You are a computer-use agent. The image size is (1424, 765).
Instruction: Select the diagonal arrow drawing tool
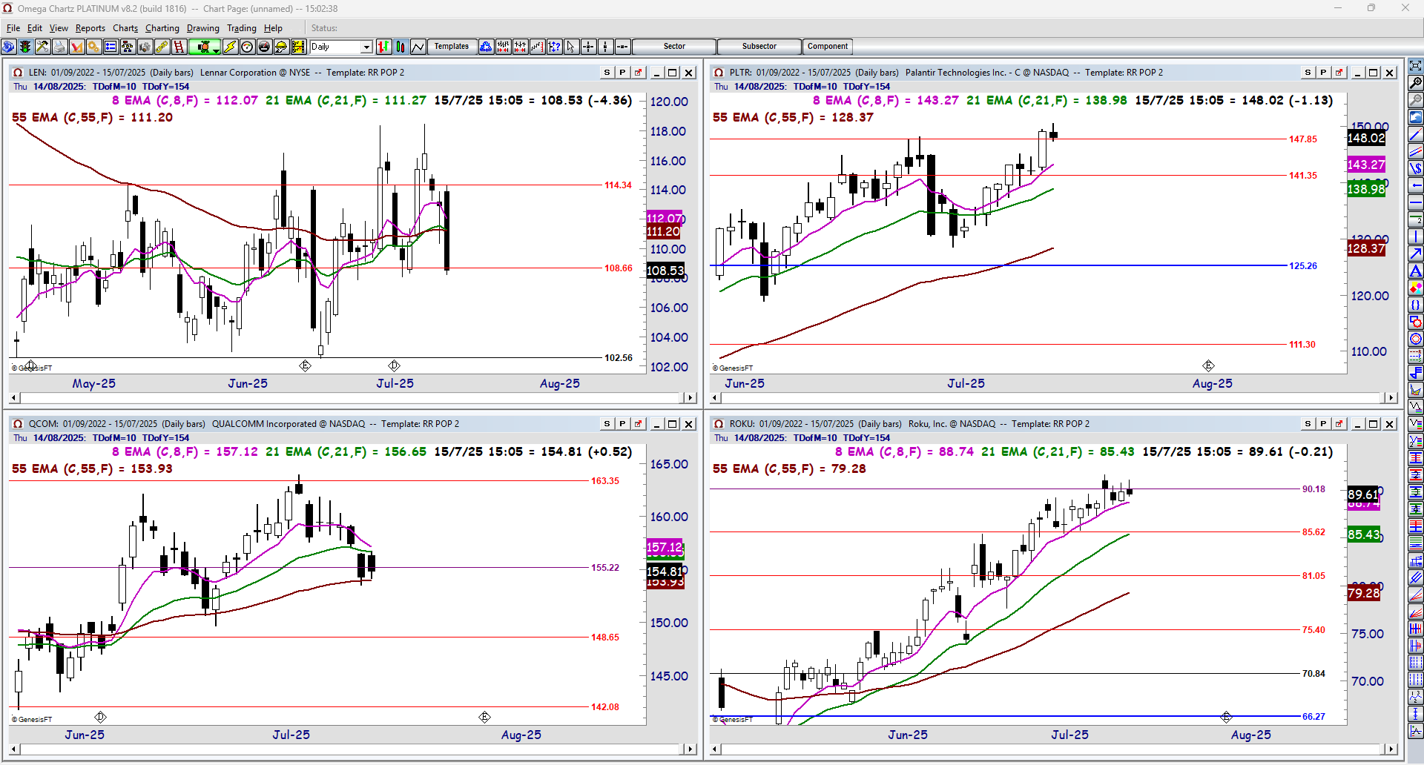pyautogui.click(x=1416, y=254)
